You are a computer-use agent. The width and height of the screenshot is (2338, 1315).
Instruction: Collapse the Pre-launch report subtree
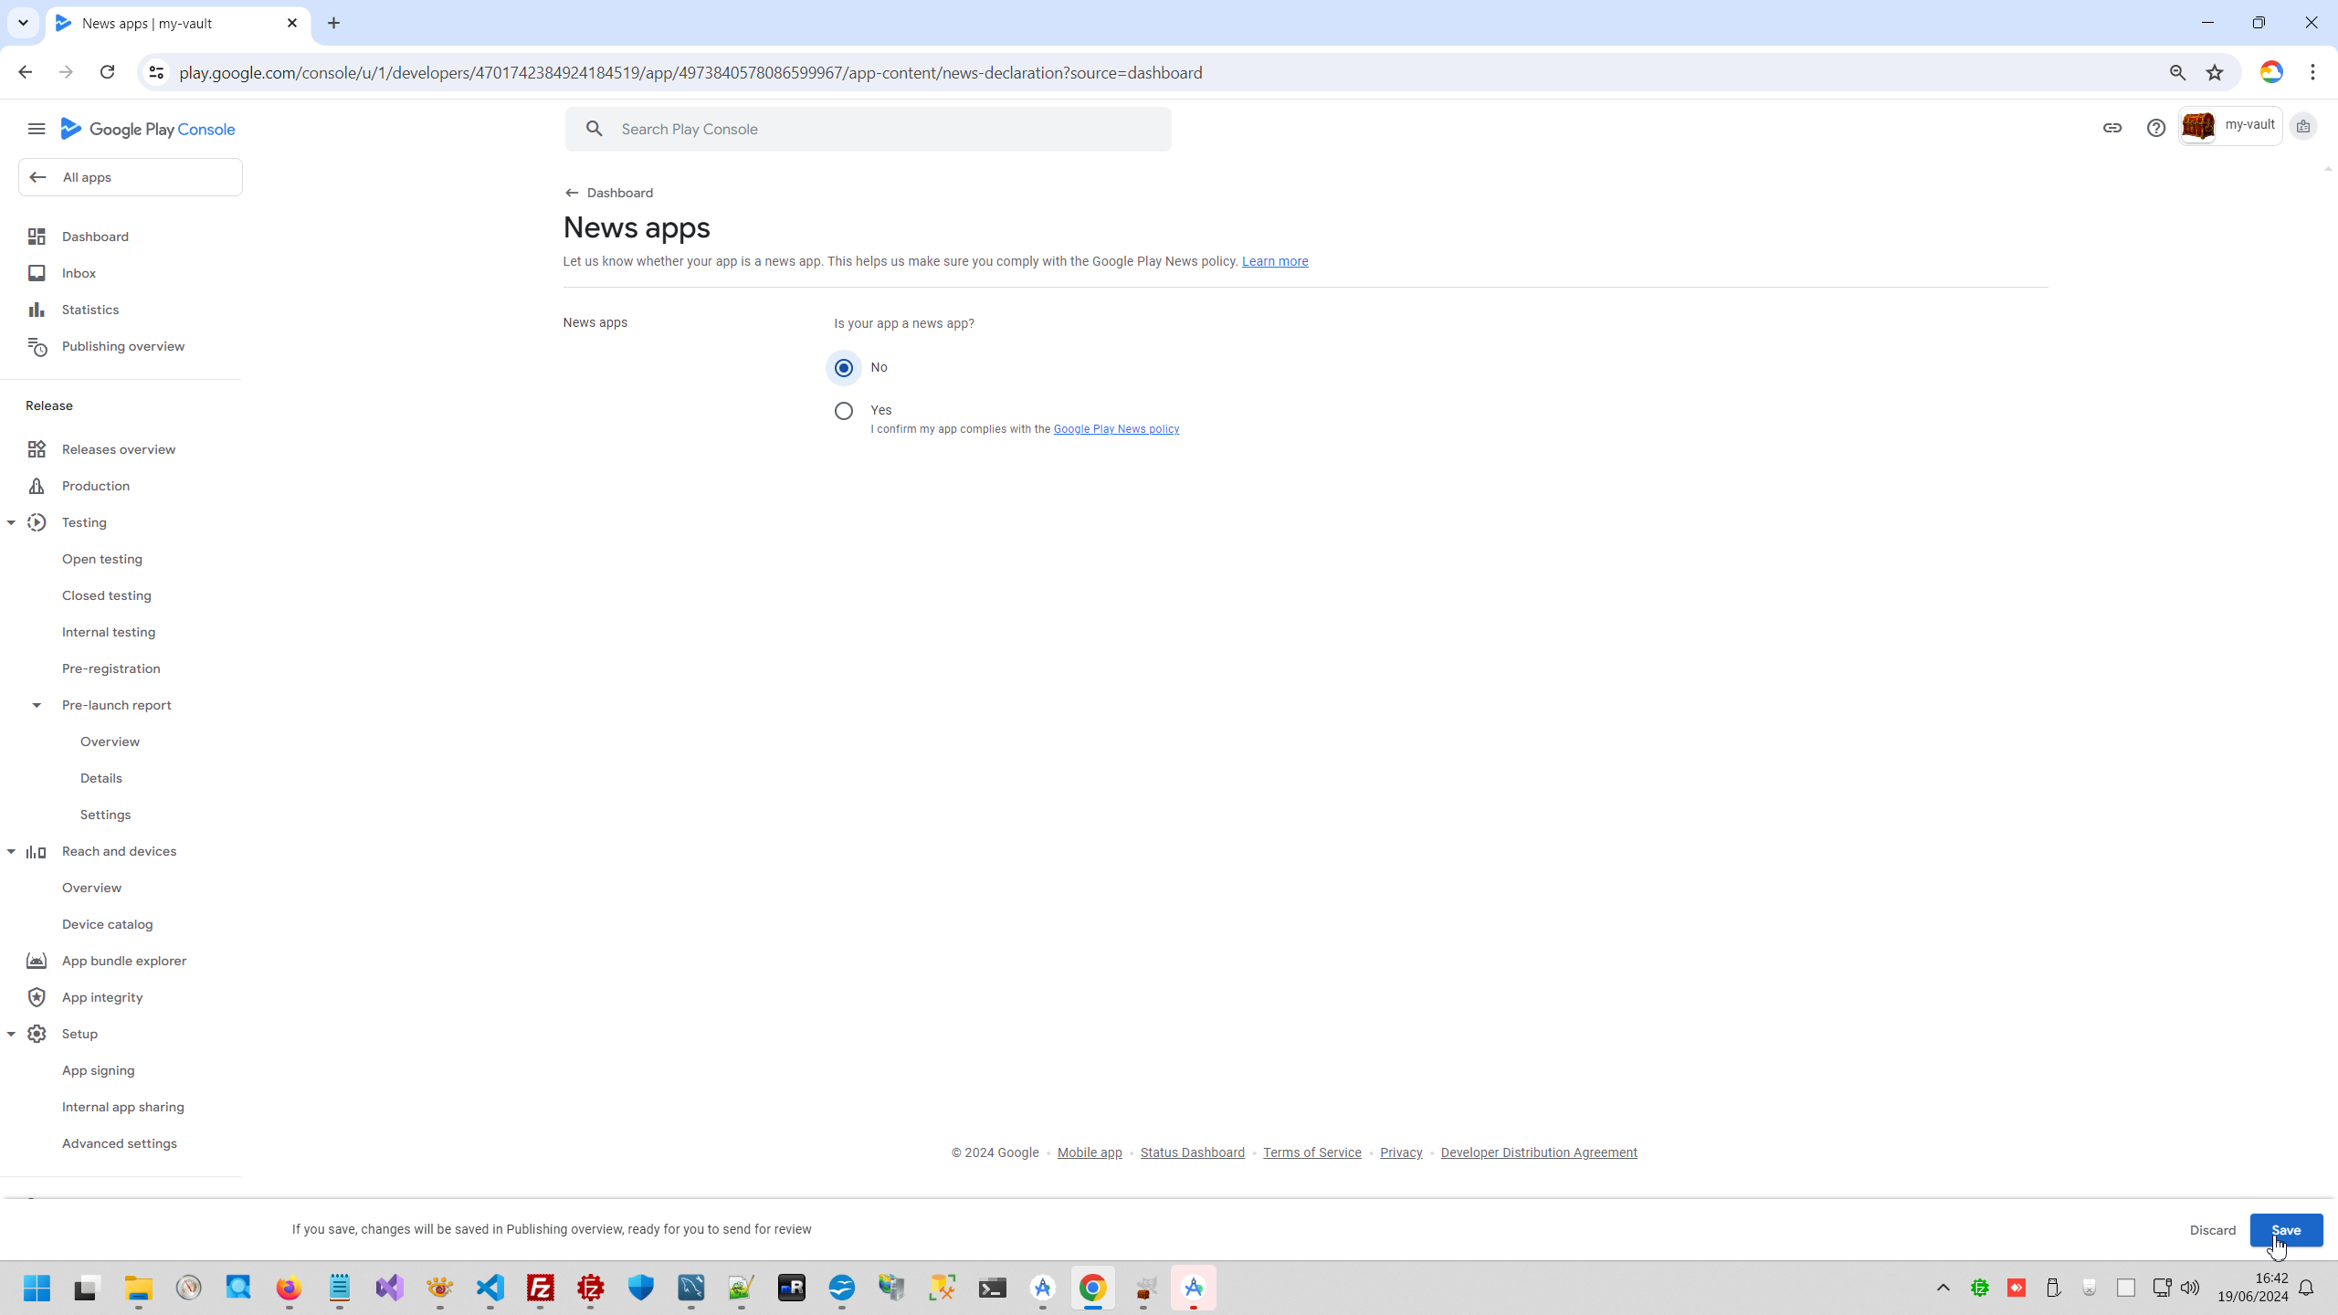[x=37, y=705]
